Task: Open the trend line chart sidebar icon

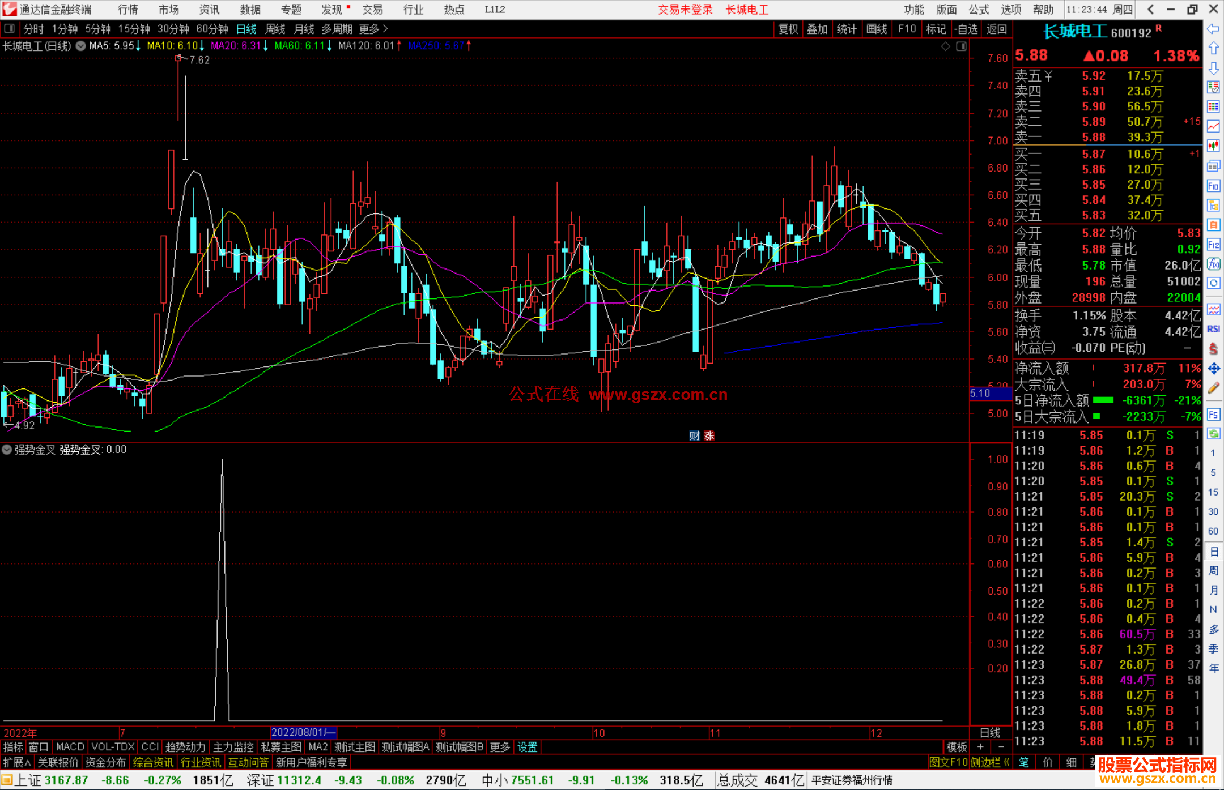Action: [x=1213, y=126]
